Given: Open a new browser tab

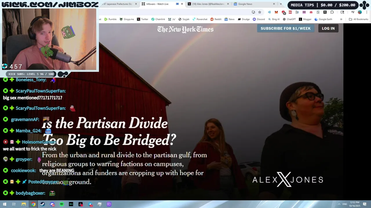Looking at the screenshot, I should tap(281, 4).
